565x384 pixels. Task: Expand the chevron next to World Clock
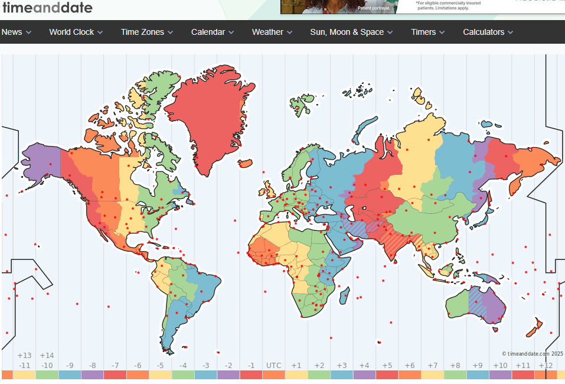pyautogui.click(x=100, y=32)
